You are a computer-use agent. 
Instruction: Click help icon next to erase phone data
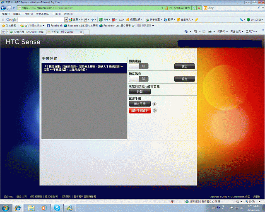155,111
